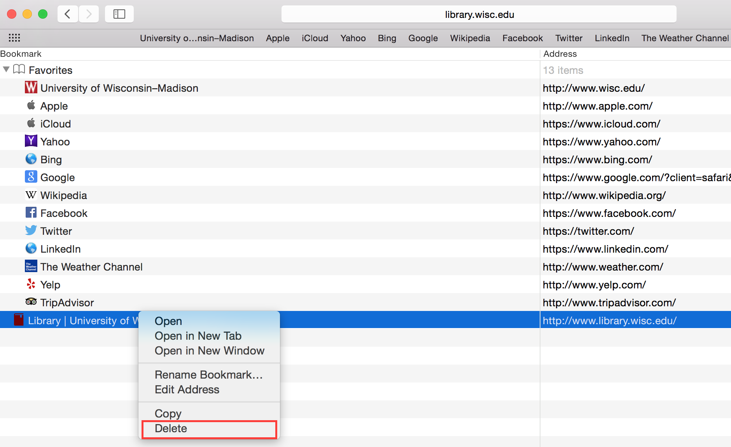
Task: Click the http://www.yelp.com/ address cell
Action: point(595,285)
